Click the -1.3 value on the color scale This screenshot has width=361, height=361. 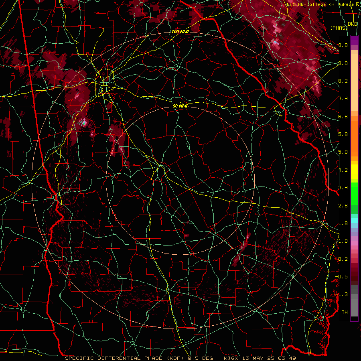point(341,294)
